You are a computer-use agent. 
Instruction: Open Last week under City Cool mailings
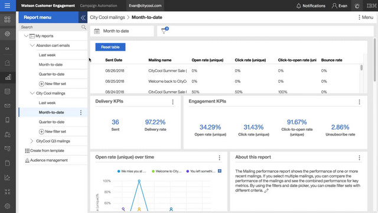47,102
